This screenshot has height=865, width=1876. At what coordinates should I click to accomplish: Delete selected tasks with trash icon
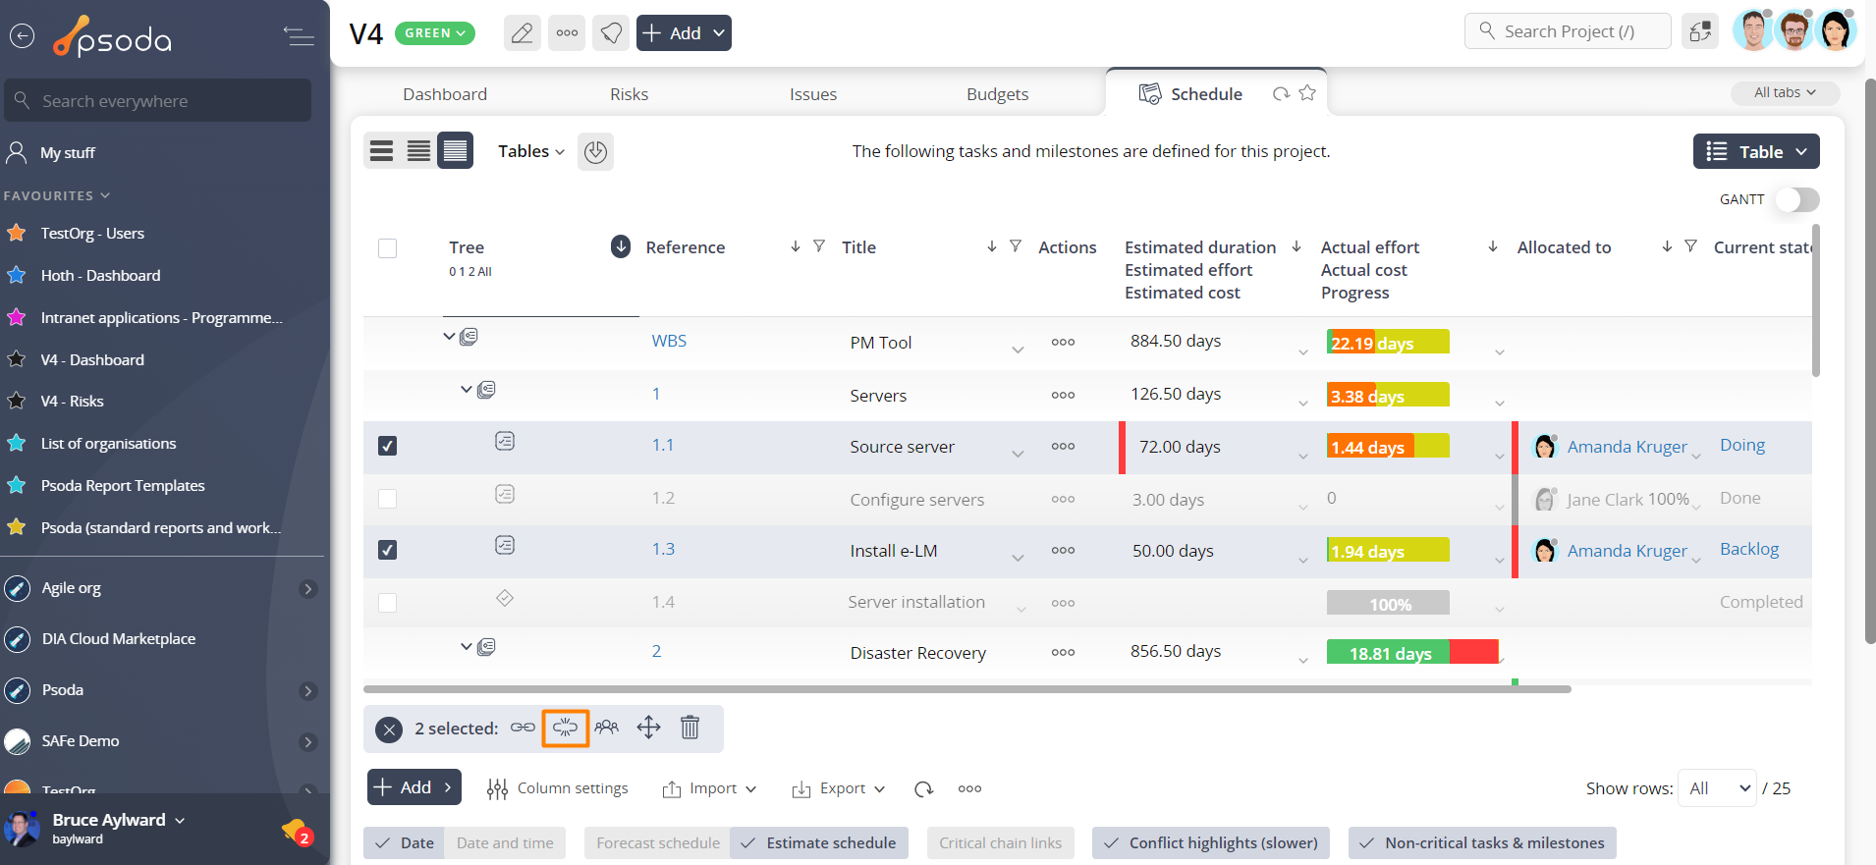point(690,728)
